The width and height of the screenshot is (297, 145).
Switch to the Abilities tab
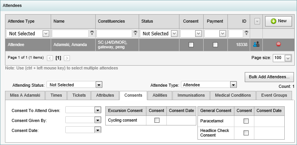160,95
